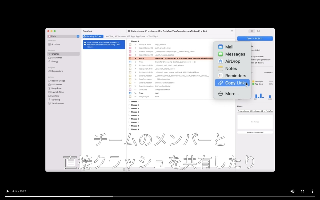The width and height of the screenshot is (320, 200).
Task: Open the Energy report
Action: coord(55,61)
